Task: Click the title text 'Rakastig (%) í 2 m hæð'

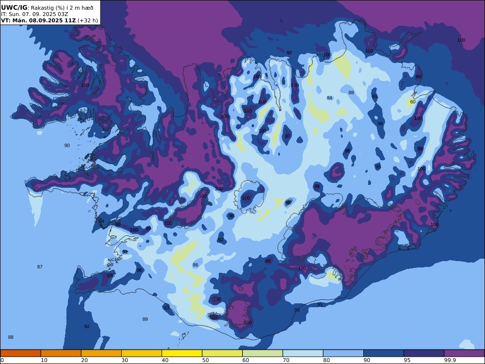Action: pyautogui.click(x=62, y=8)
